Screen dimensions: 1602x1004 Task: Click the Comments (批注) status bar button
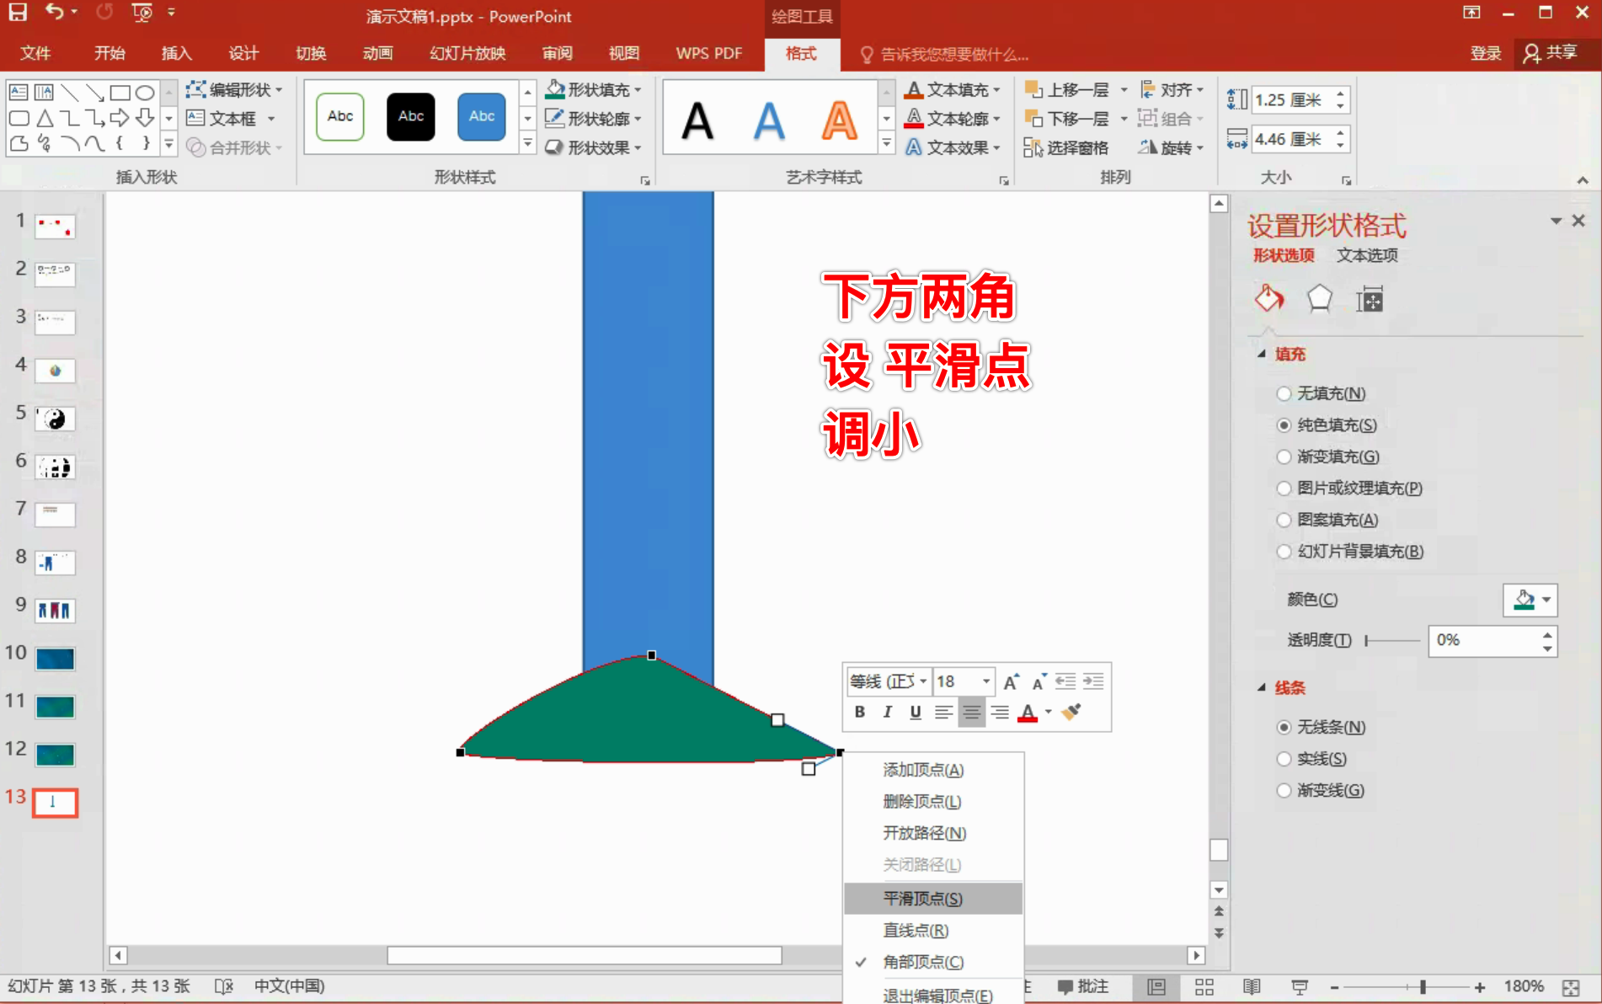point(1083,986)
